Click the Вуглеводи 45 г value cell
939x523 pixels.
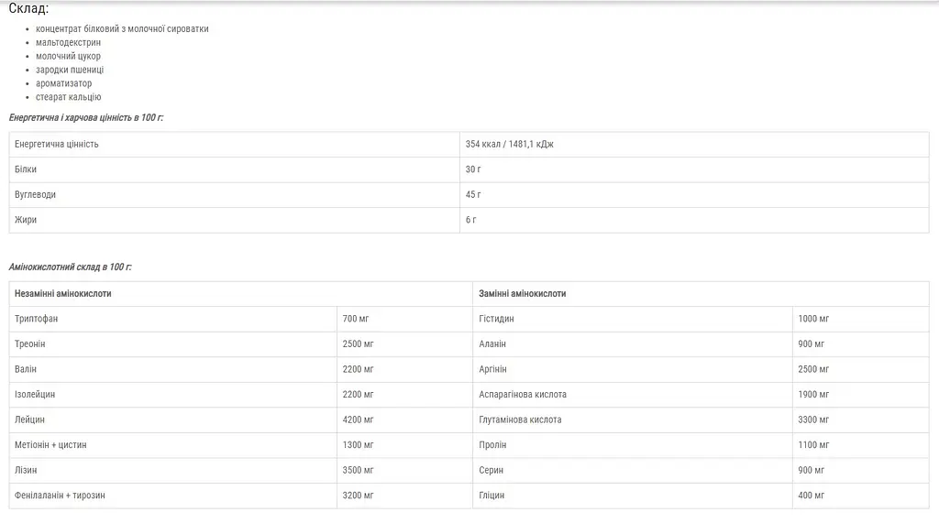click(x=694, y=194)
